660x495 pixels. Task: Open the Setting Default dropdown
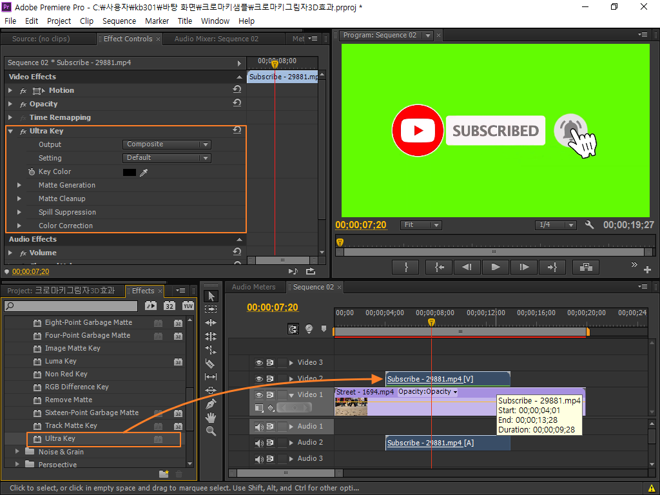(x=167, y=158)
